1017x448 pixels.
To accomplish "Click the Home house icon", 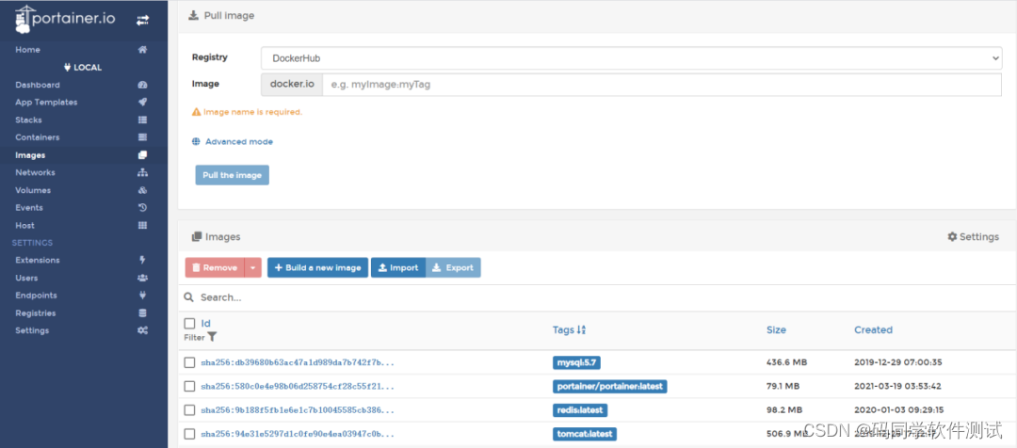I will click(x=143, y=50).
